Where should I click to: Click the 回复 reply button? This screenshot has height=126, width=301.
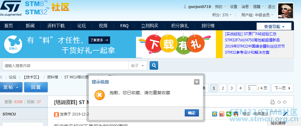click(x=36, y=87)
